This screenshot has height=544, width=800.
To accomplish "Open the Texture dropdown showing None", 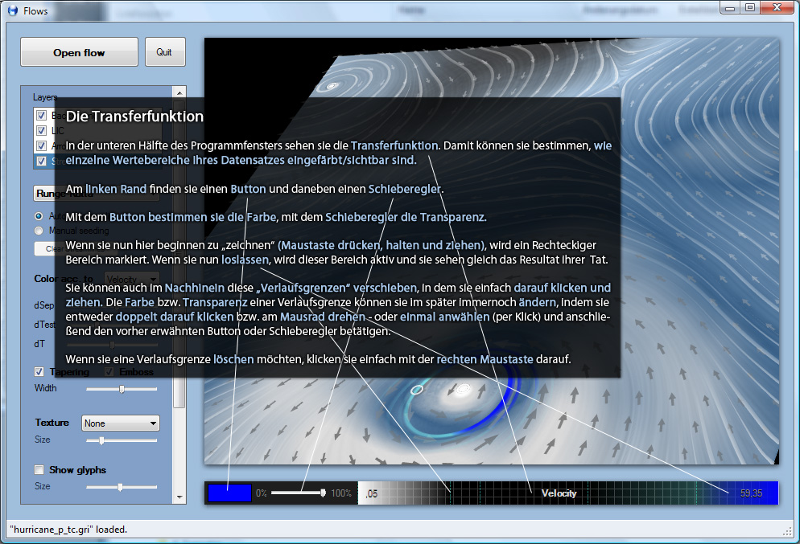I will click(121, 423).
